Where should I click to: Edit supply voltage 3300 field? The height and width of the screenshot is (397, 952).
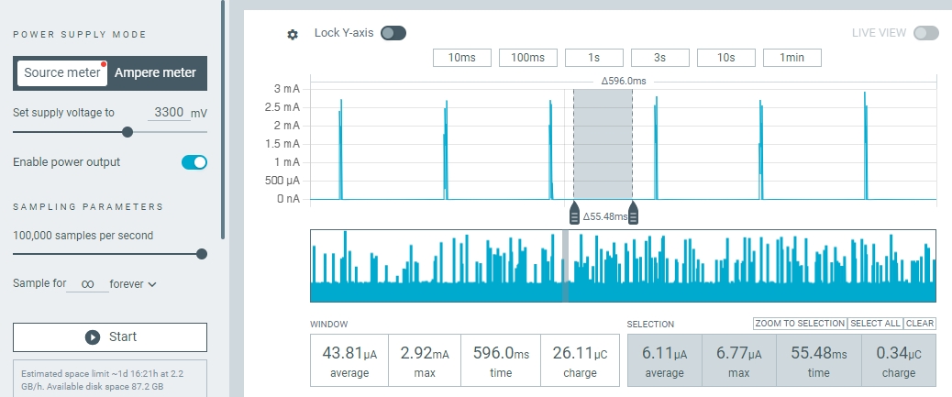(x=169, y=112)
